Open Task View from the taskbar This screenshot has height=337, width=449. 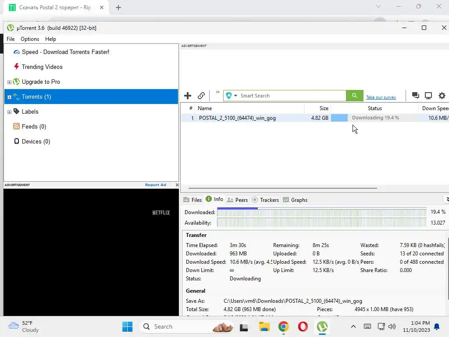pos(244,326)
